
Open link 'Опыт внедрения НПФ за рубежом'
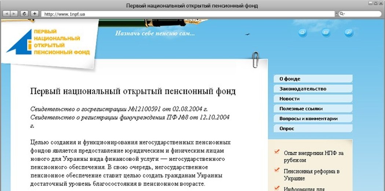click(313, 156)
